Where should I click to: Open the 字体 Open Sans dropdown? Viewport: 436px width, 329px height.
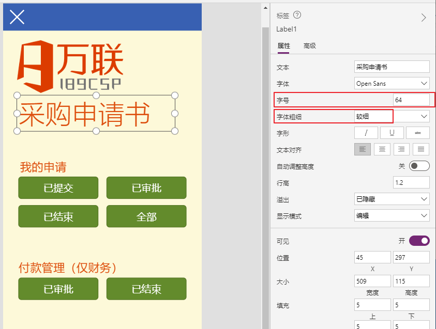click(392, 84)
